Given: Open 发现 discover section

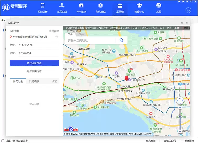Looking at the screenshot, I should (159, 8).
